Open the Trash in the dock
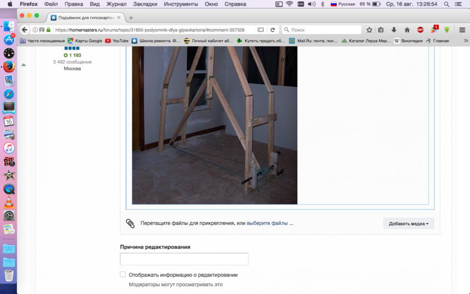 [x=9, y=275]
